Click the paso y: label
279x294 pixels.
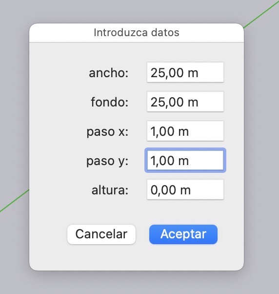[x=107, y=161]
